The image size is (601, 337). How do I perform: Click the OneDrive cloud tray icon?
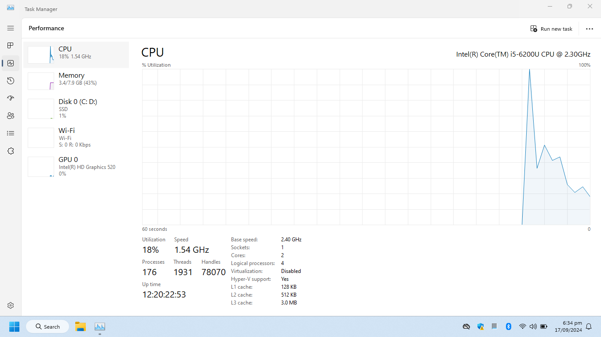tap(466, 326)
